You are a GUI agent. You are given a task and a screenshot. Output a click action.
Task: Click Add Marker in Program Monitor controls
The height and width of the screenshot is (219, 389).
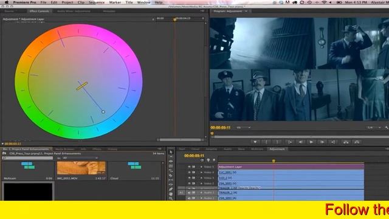click(255, 142)
